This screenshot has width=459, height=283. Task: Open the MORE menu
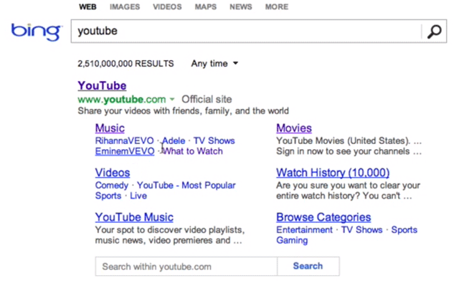(x=277, y=6)
